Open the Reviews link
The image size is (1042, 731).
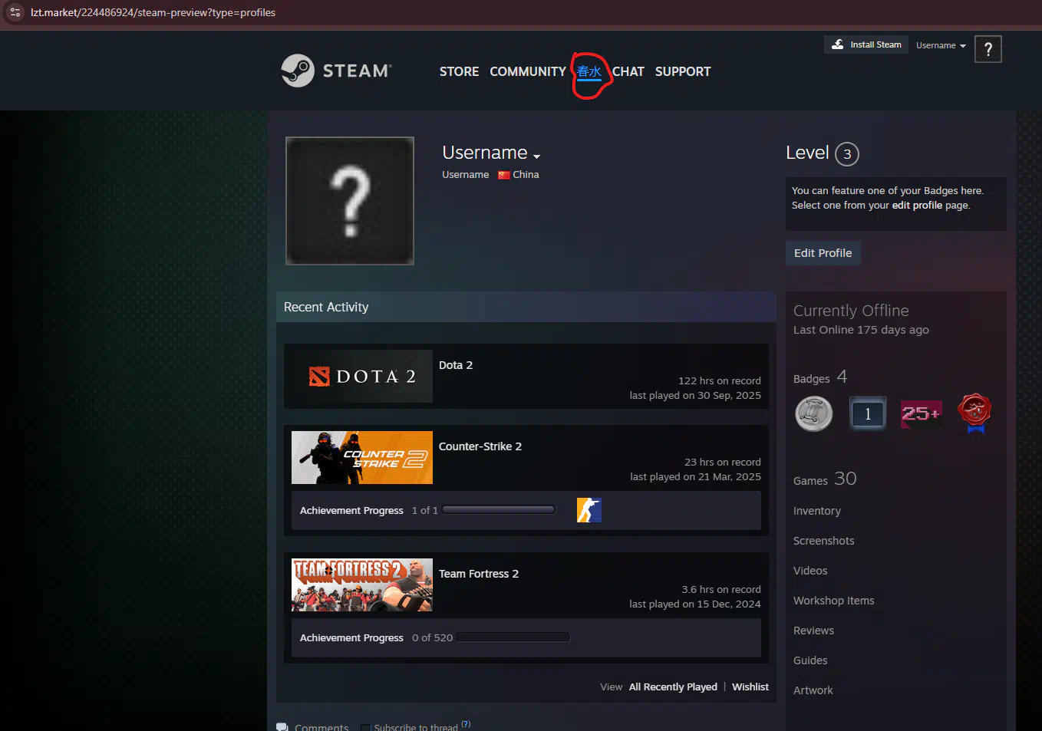(813, 631)
